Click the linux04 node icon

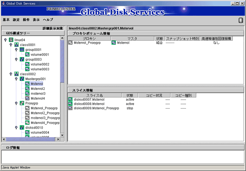pos(11,40)
